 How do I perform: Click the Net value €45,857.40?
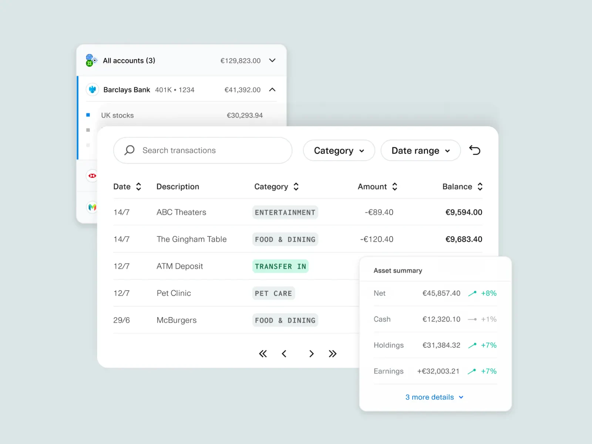coord(441,293)
